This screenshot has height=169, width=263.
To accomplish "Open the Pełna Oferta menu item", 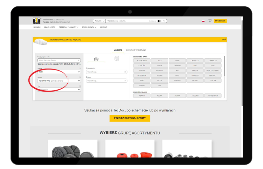I will 50,27.
